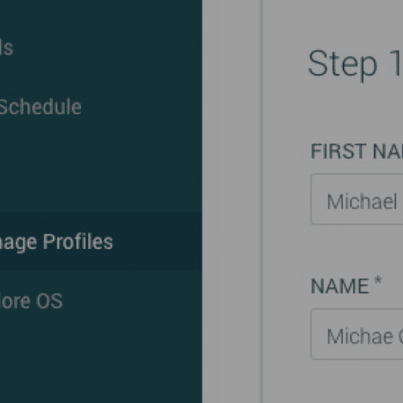403x403 pixels.
Task: Go to the Explore OS sidebar entry
Action: [31, 300]
